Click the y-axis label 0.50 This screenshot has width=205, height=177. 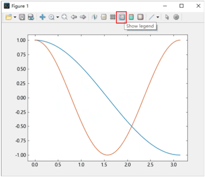coord(21,69)
